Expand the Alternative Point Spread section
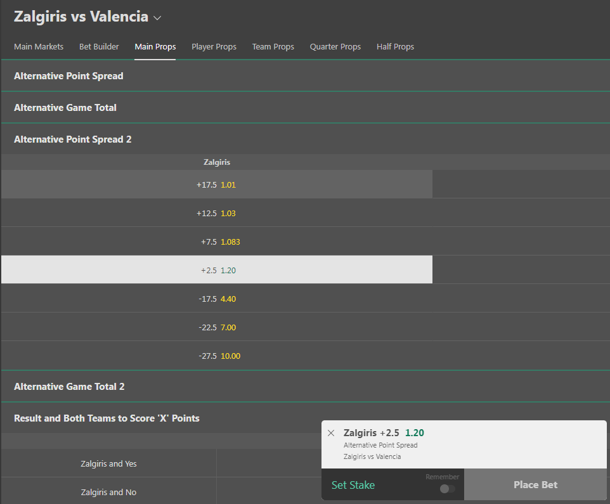This screenshot has height=504, width=610. (x=68, y=76)
